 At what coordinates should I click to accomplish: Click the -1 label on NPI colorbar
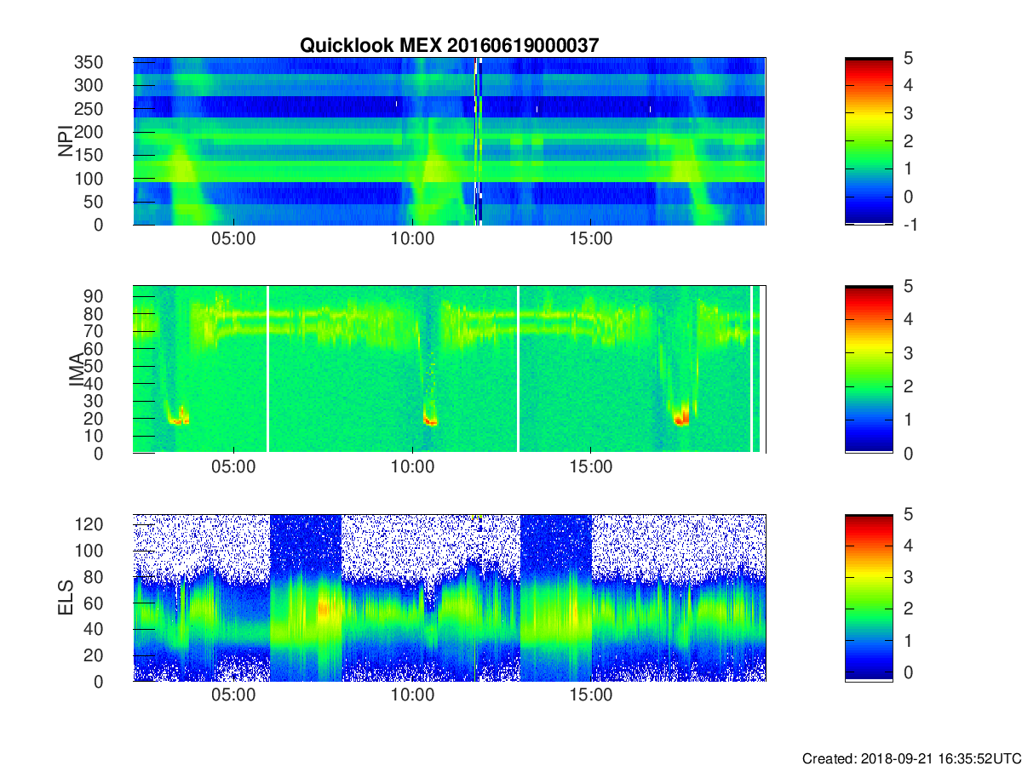click(910, 225)
